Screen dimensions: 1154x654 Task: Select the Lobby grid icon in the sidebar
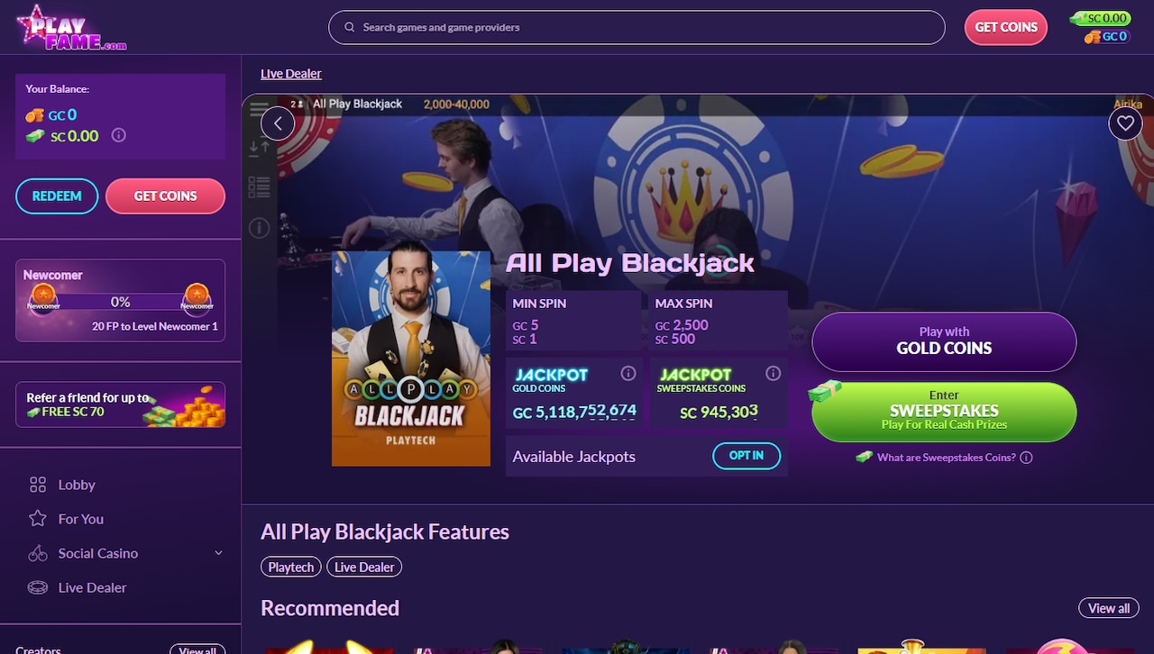coord(38,485)
